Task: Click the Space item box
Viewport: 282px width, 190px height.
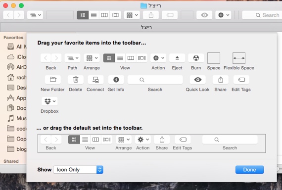Action: tap(214, 58)
